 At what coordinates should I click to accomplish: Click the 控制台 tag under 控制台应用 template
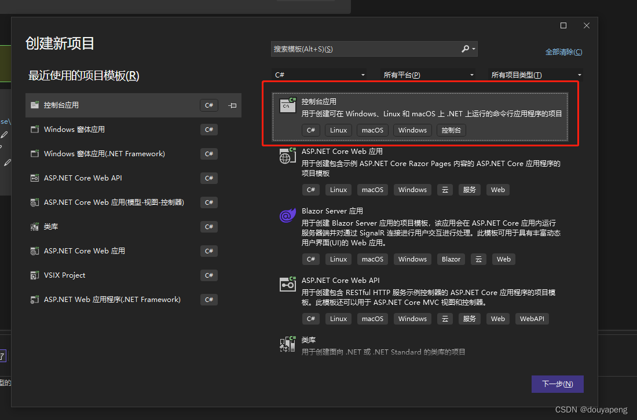pyautogui.click(x=451, y=130)
